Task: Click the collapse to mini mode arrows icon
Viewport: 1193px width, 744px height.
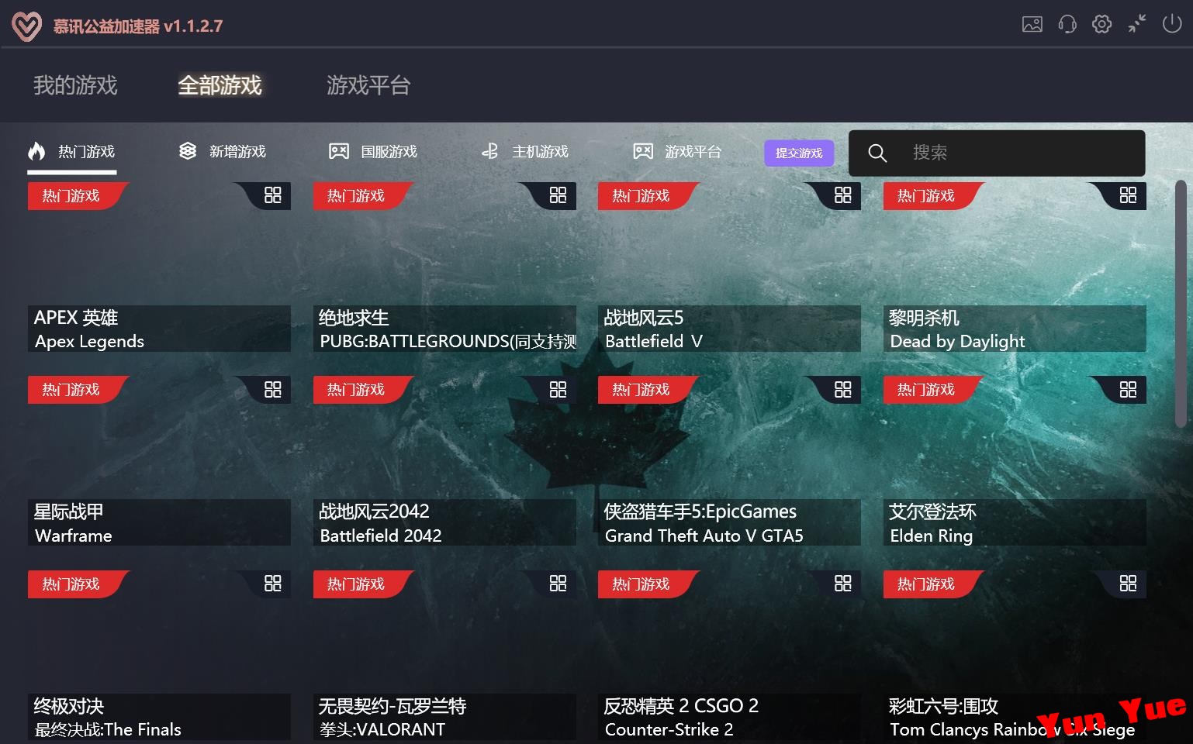Action: (x=1137, y=24)
